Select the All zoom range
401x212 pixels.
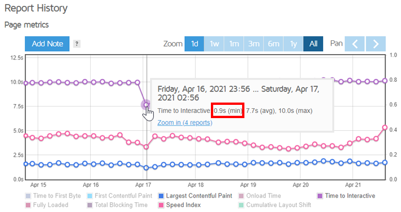coord(313,44)
